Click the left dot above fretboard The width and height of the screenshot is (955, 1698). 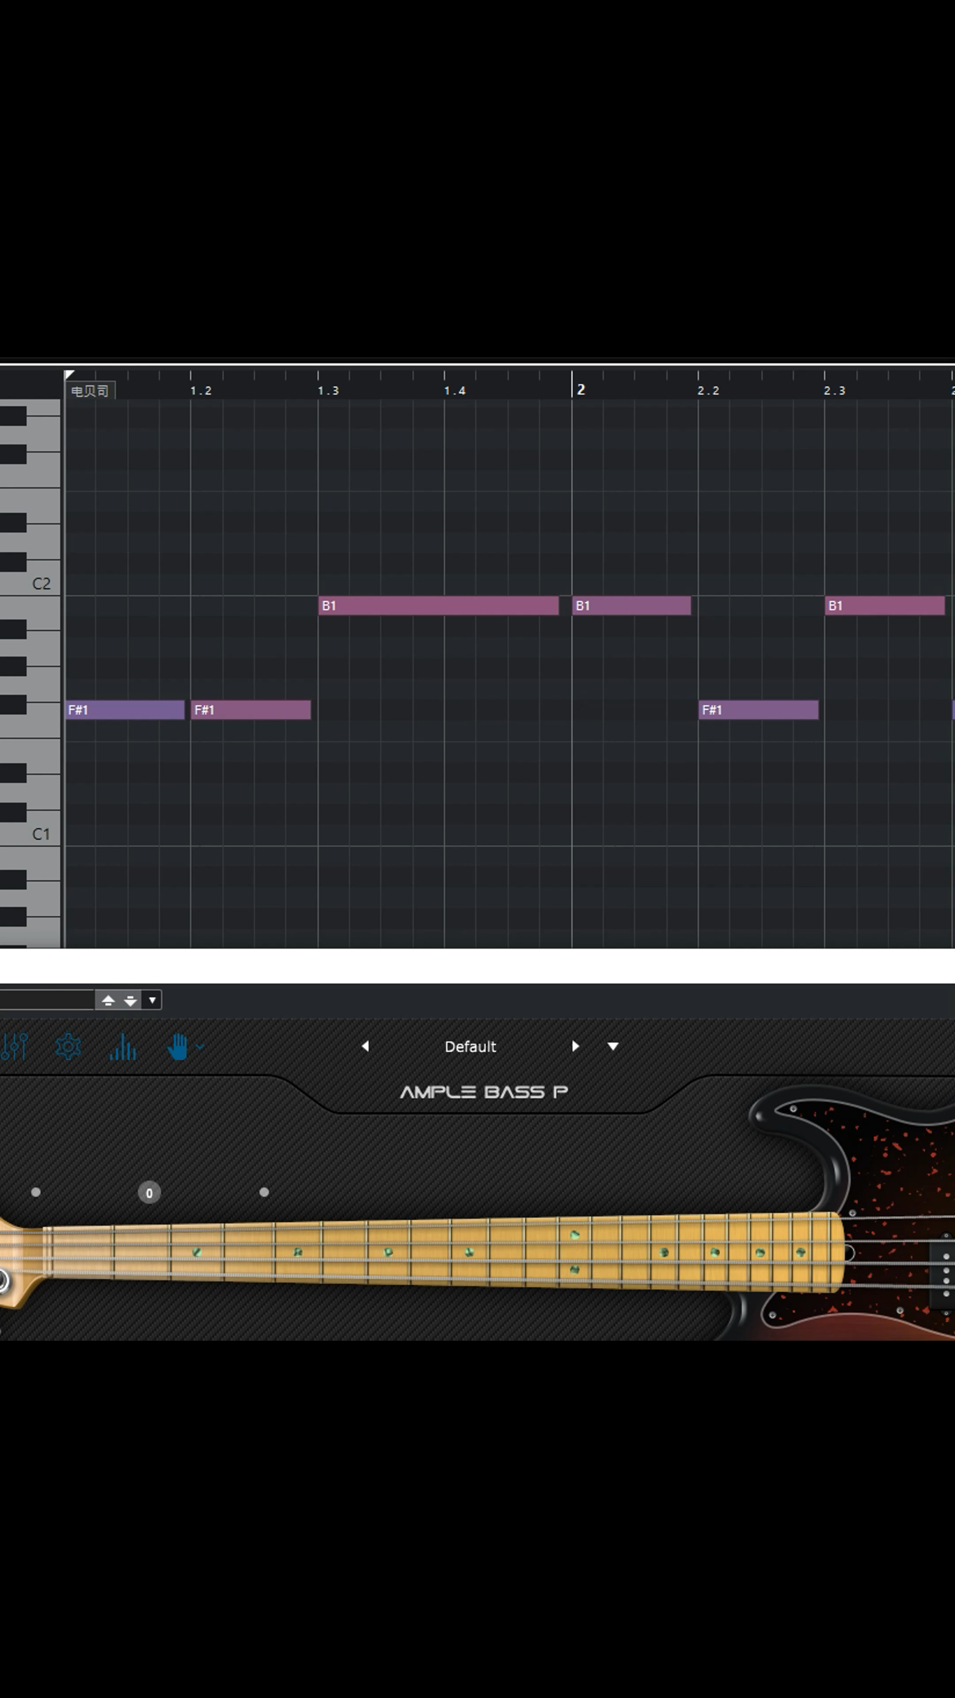coord(35,1192)
